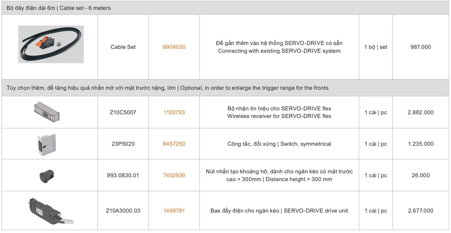
Task: Select product code 993.0830.01
Action: tap(123, 175)
